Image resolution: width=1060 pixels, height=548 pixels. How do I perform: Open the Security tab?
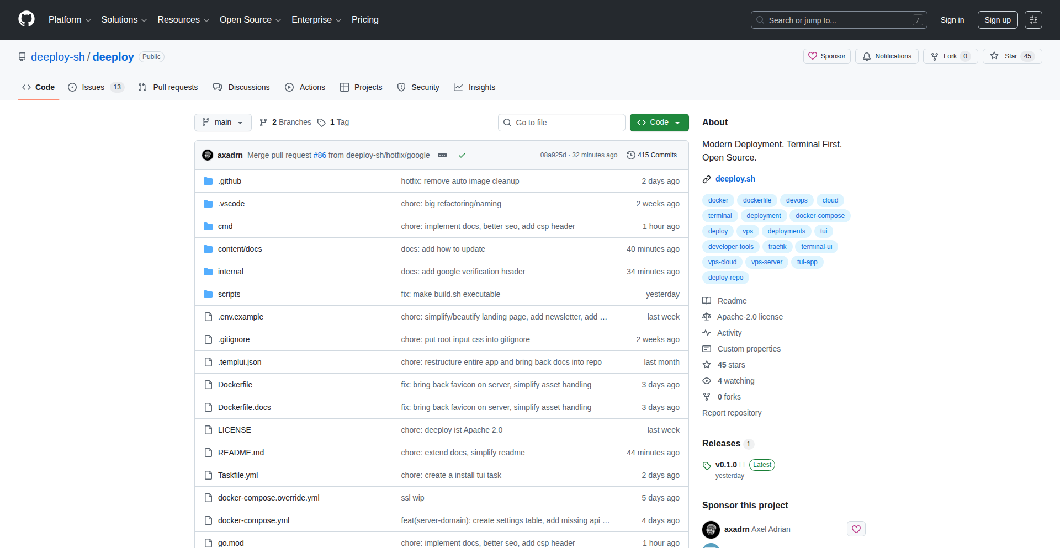(x=418, y=87)
